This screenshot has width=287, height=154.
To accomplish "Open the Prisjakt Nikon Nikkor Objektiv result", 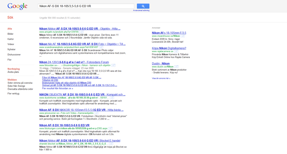I will pyautogui.click(x=80, y=29).
